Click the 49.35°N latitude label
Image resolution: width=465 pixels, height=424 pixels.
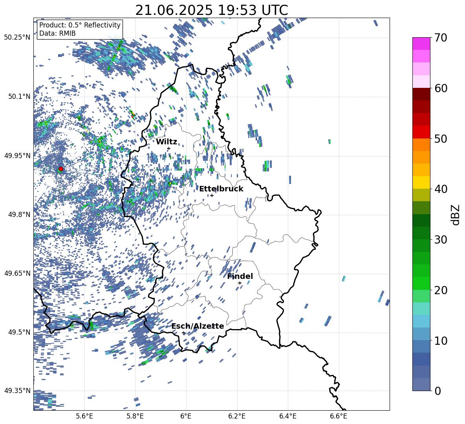click(x=17, y=391)
